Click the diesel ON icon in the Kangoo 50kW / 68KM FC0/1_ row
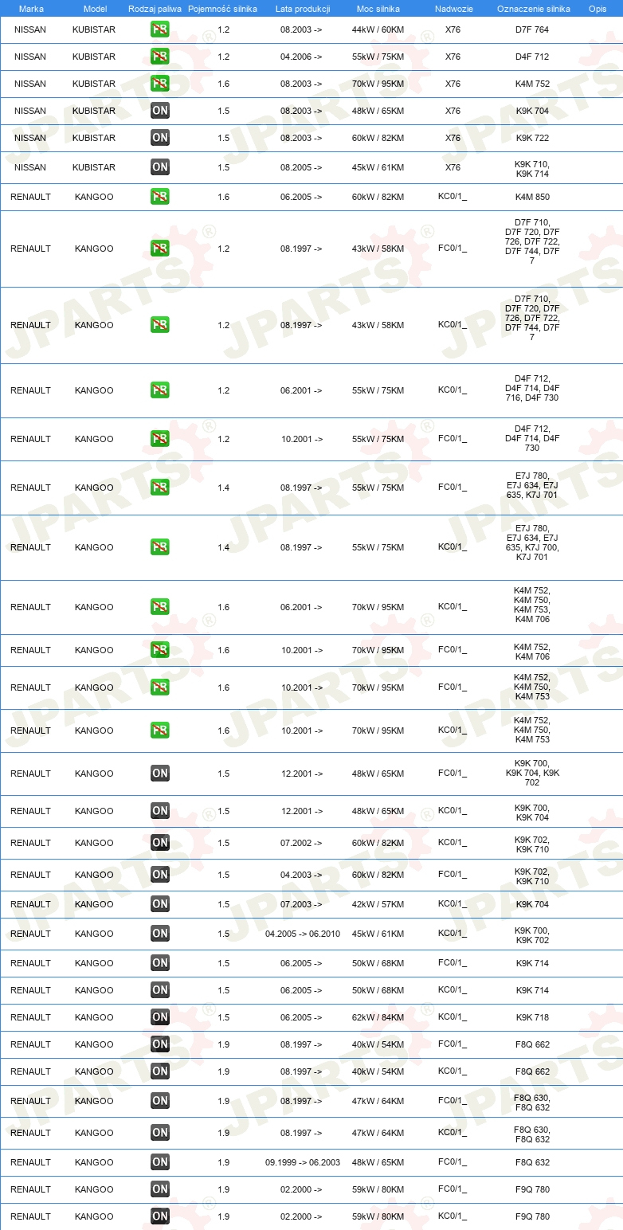This screenshot has height=1230, width=623. (x=160, y=963)
